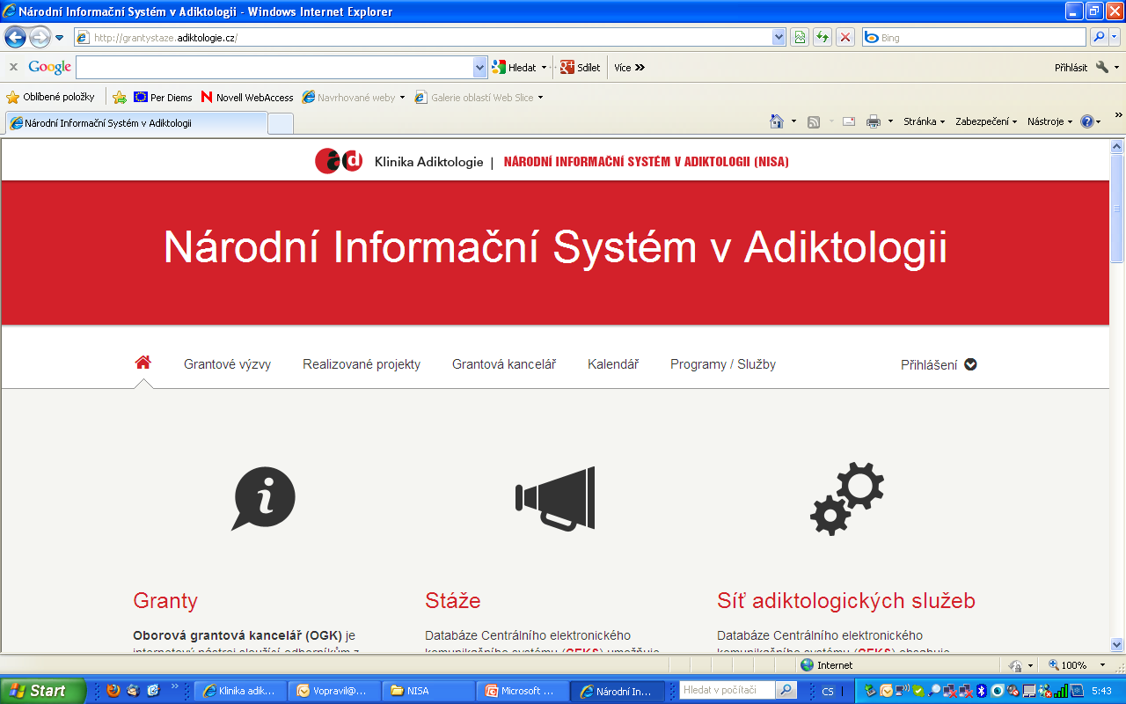Click the Google toolbar Hledat button

(515, 67)
